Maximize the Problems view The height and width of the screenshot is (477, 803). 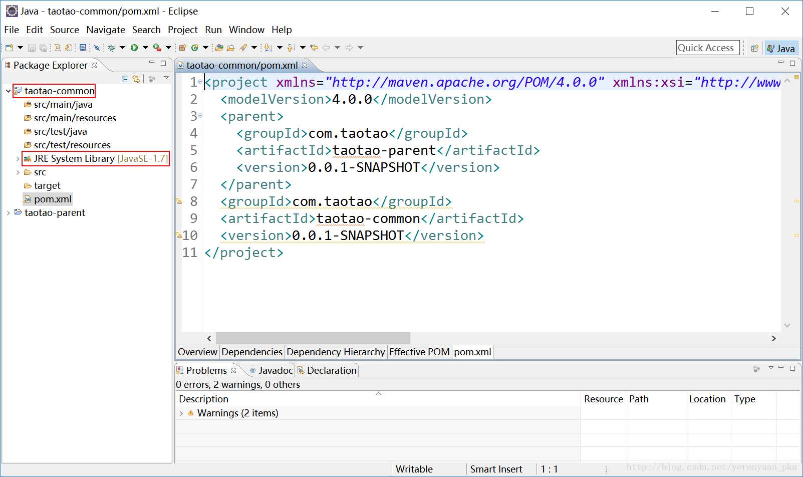792,368
